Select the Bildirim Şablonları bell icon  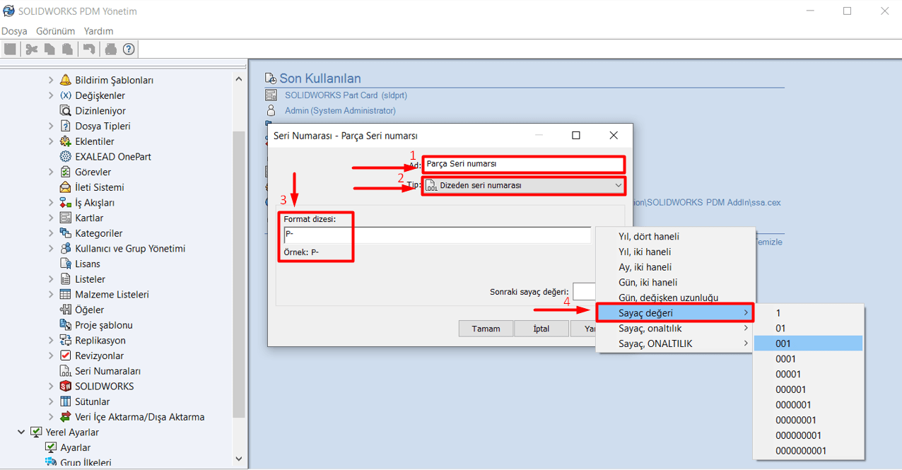click(x=66, y=80)
